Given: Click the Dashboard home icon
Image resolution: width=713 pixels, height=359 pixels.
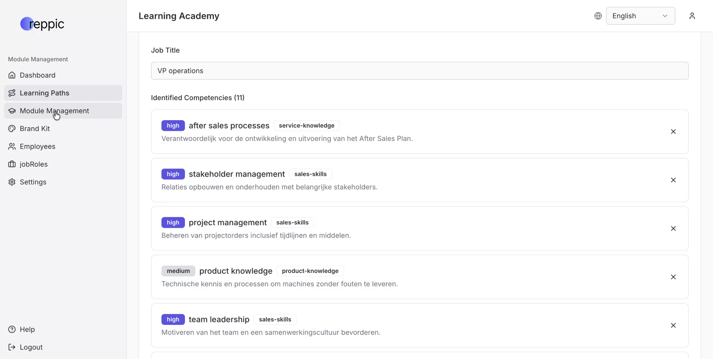Looking at the screenshot, I should [12, 75].
